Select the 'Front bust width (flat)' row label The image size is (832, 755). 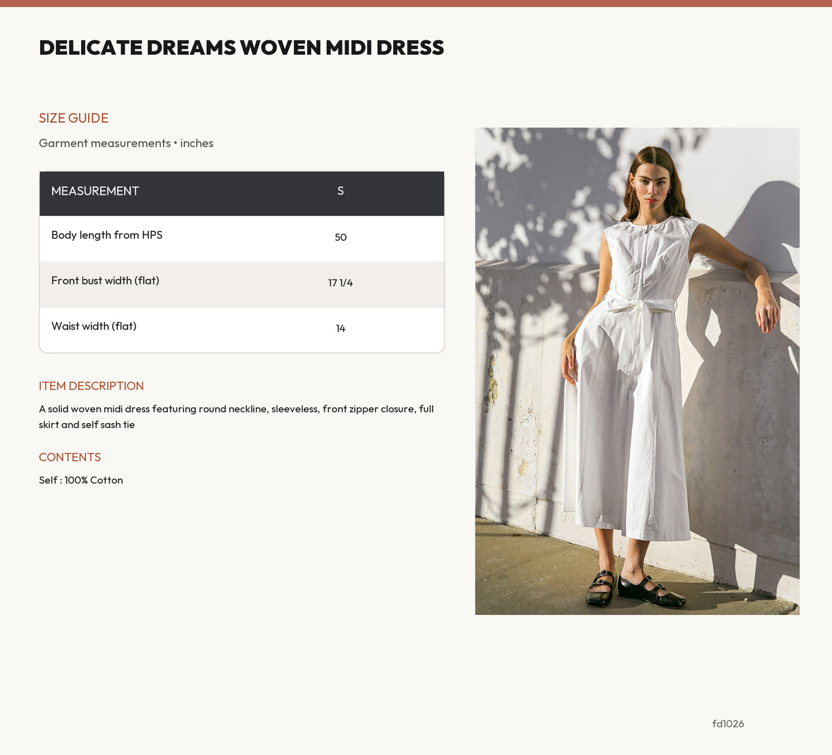105,281
